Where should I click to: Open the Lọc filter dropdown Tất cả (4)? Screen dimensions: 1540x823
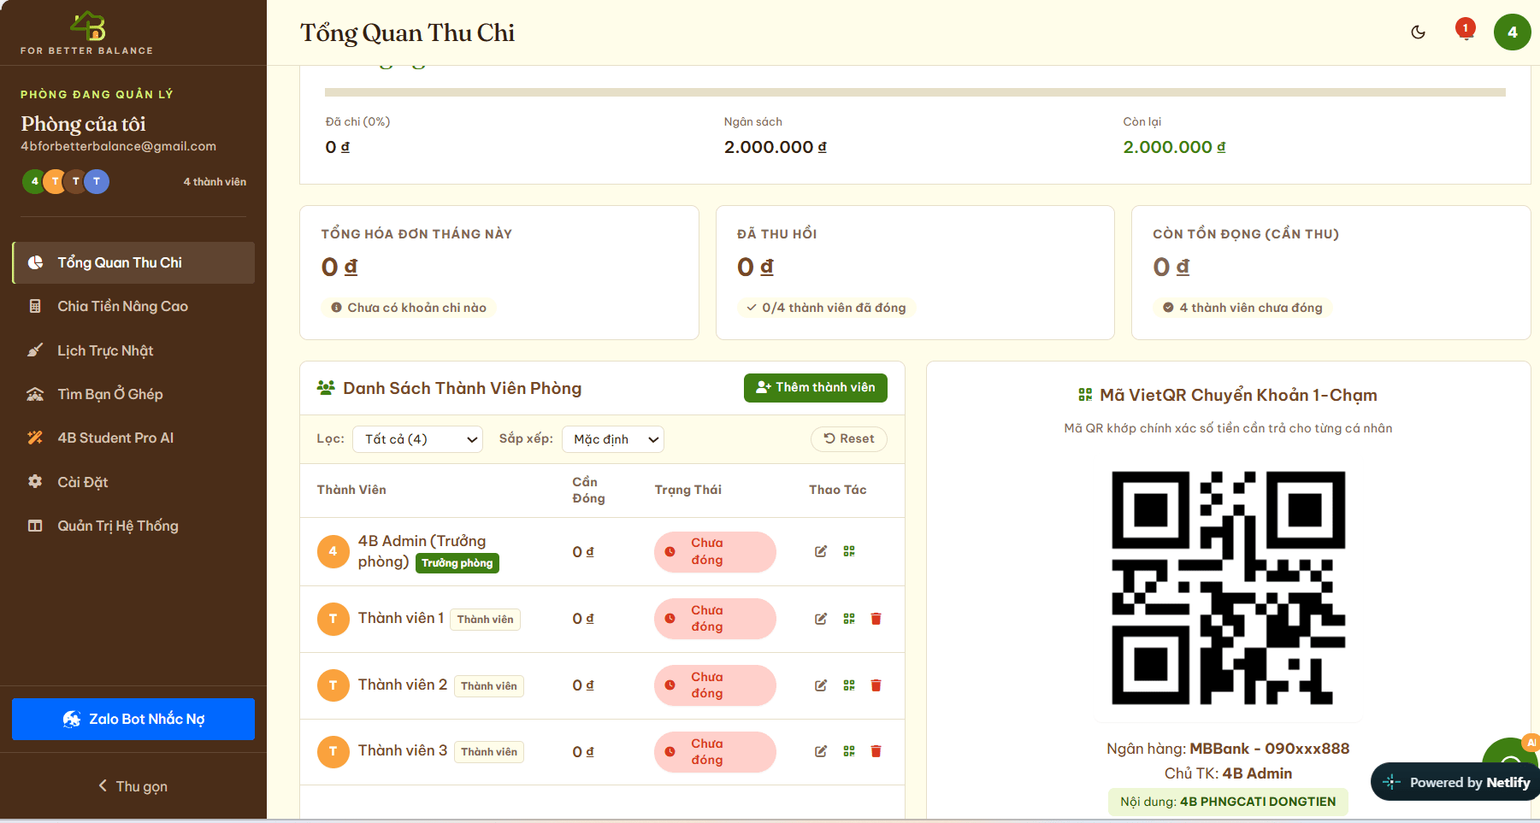418,439
